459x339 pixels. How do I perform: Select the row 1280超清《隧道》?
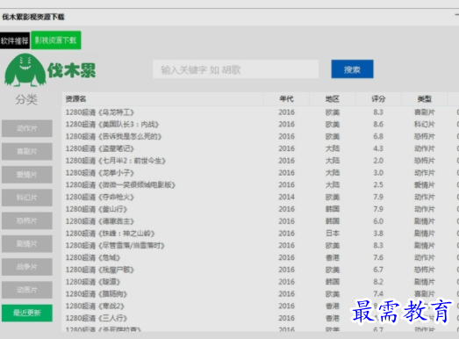(x=261, y=282)
